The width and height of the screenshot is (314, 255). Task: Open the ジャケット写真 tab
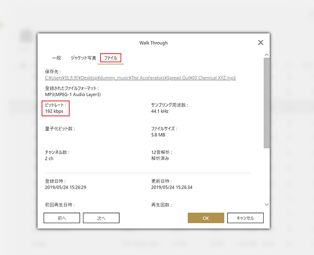(x=83, y=58)
